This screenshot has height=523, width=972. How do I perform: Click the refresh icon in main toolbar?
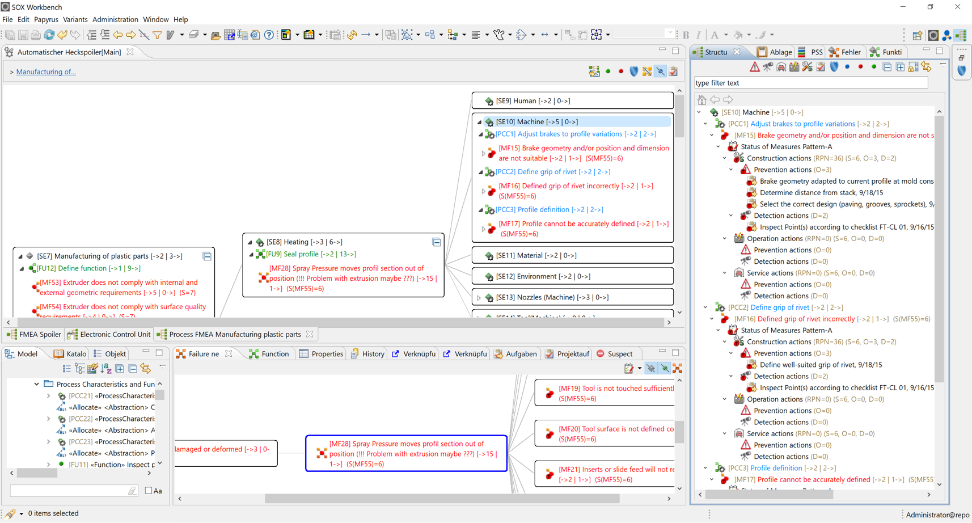pos(49,35)
